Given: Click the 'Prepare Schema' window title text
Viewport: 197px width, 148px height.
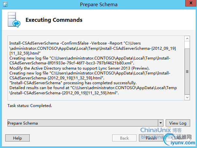Looking at the screenshot, I should pos(98,5).
